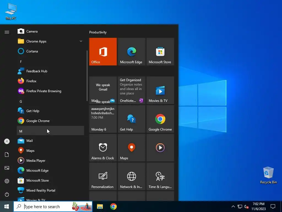This screenshot has height=212, width=282.
Task: Open Settings gear in Start sidebar
Action: pyautogui.click(x=7, y=181)
